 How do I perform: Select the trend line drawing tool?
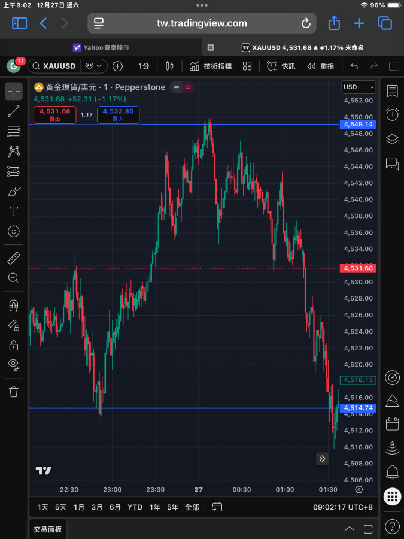click(14, 111)
